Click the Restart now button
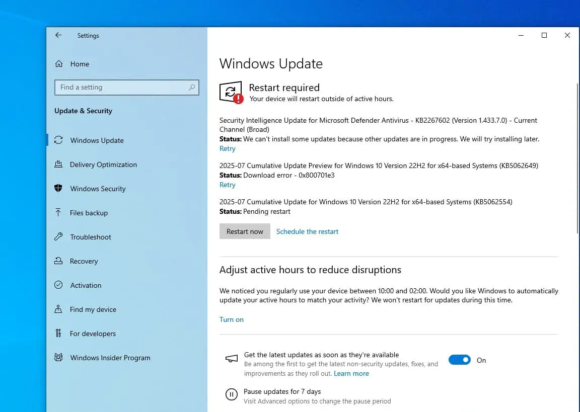Image resolution: width=580 pixels, height=412 pixels. (245, 231)
